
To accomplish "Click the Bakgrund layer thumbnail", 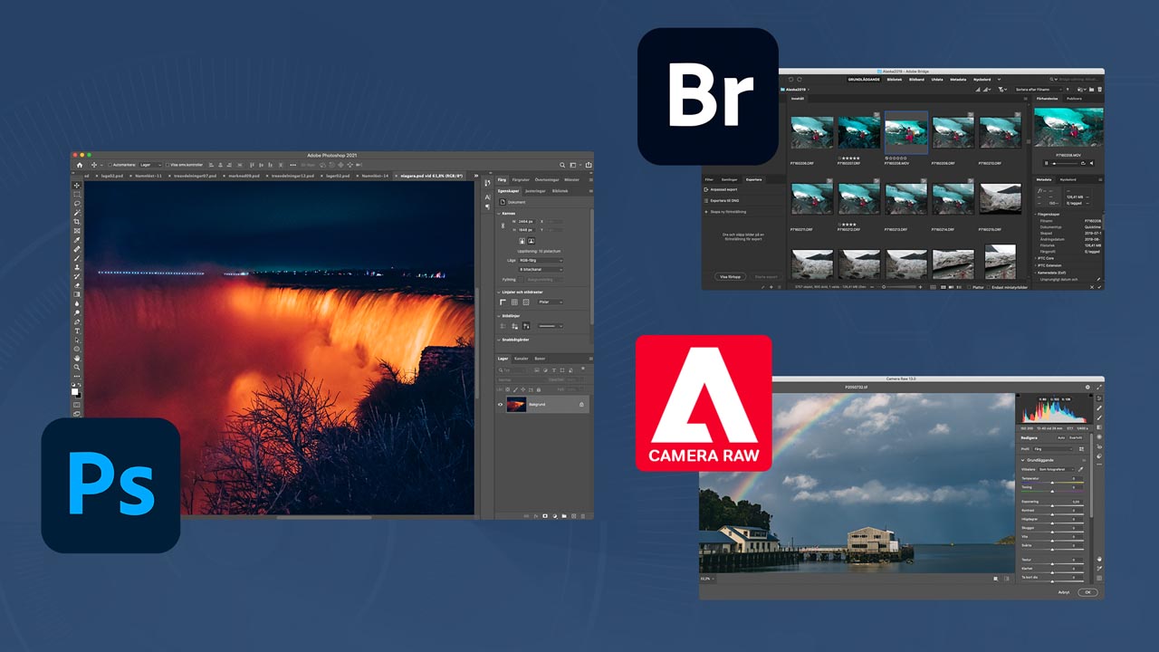I will coord(516,404).
